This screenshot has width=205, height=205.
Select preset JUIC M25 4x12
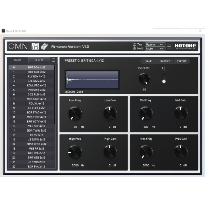[x=31, y=81]
